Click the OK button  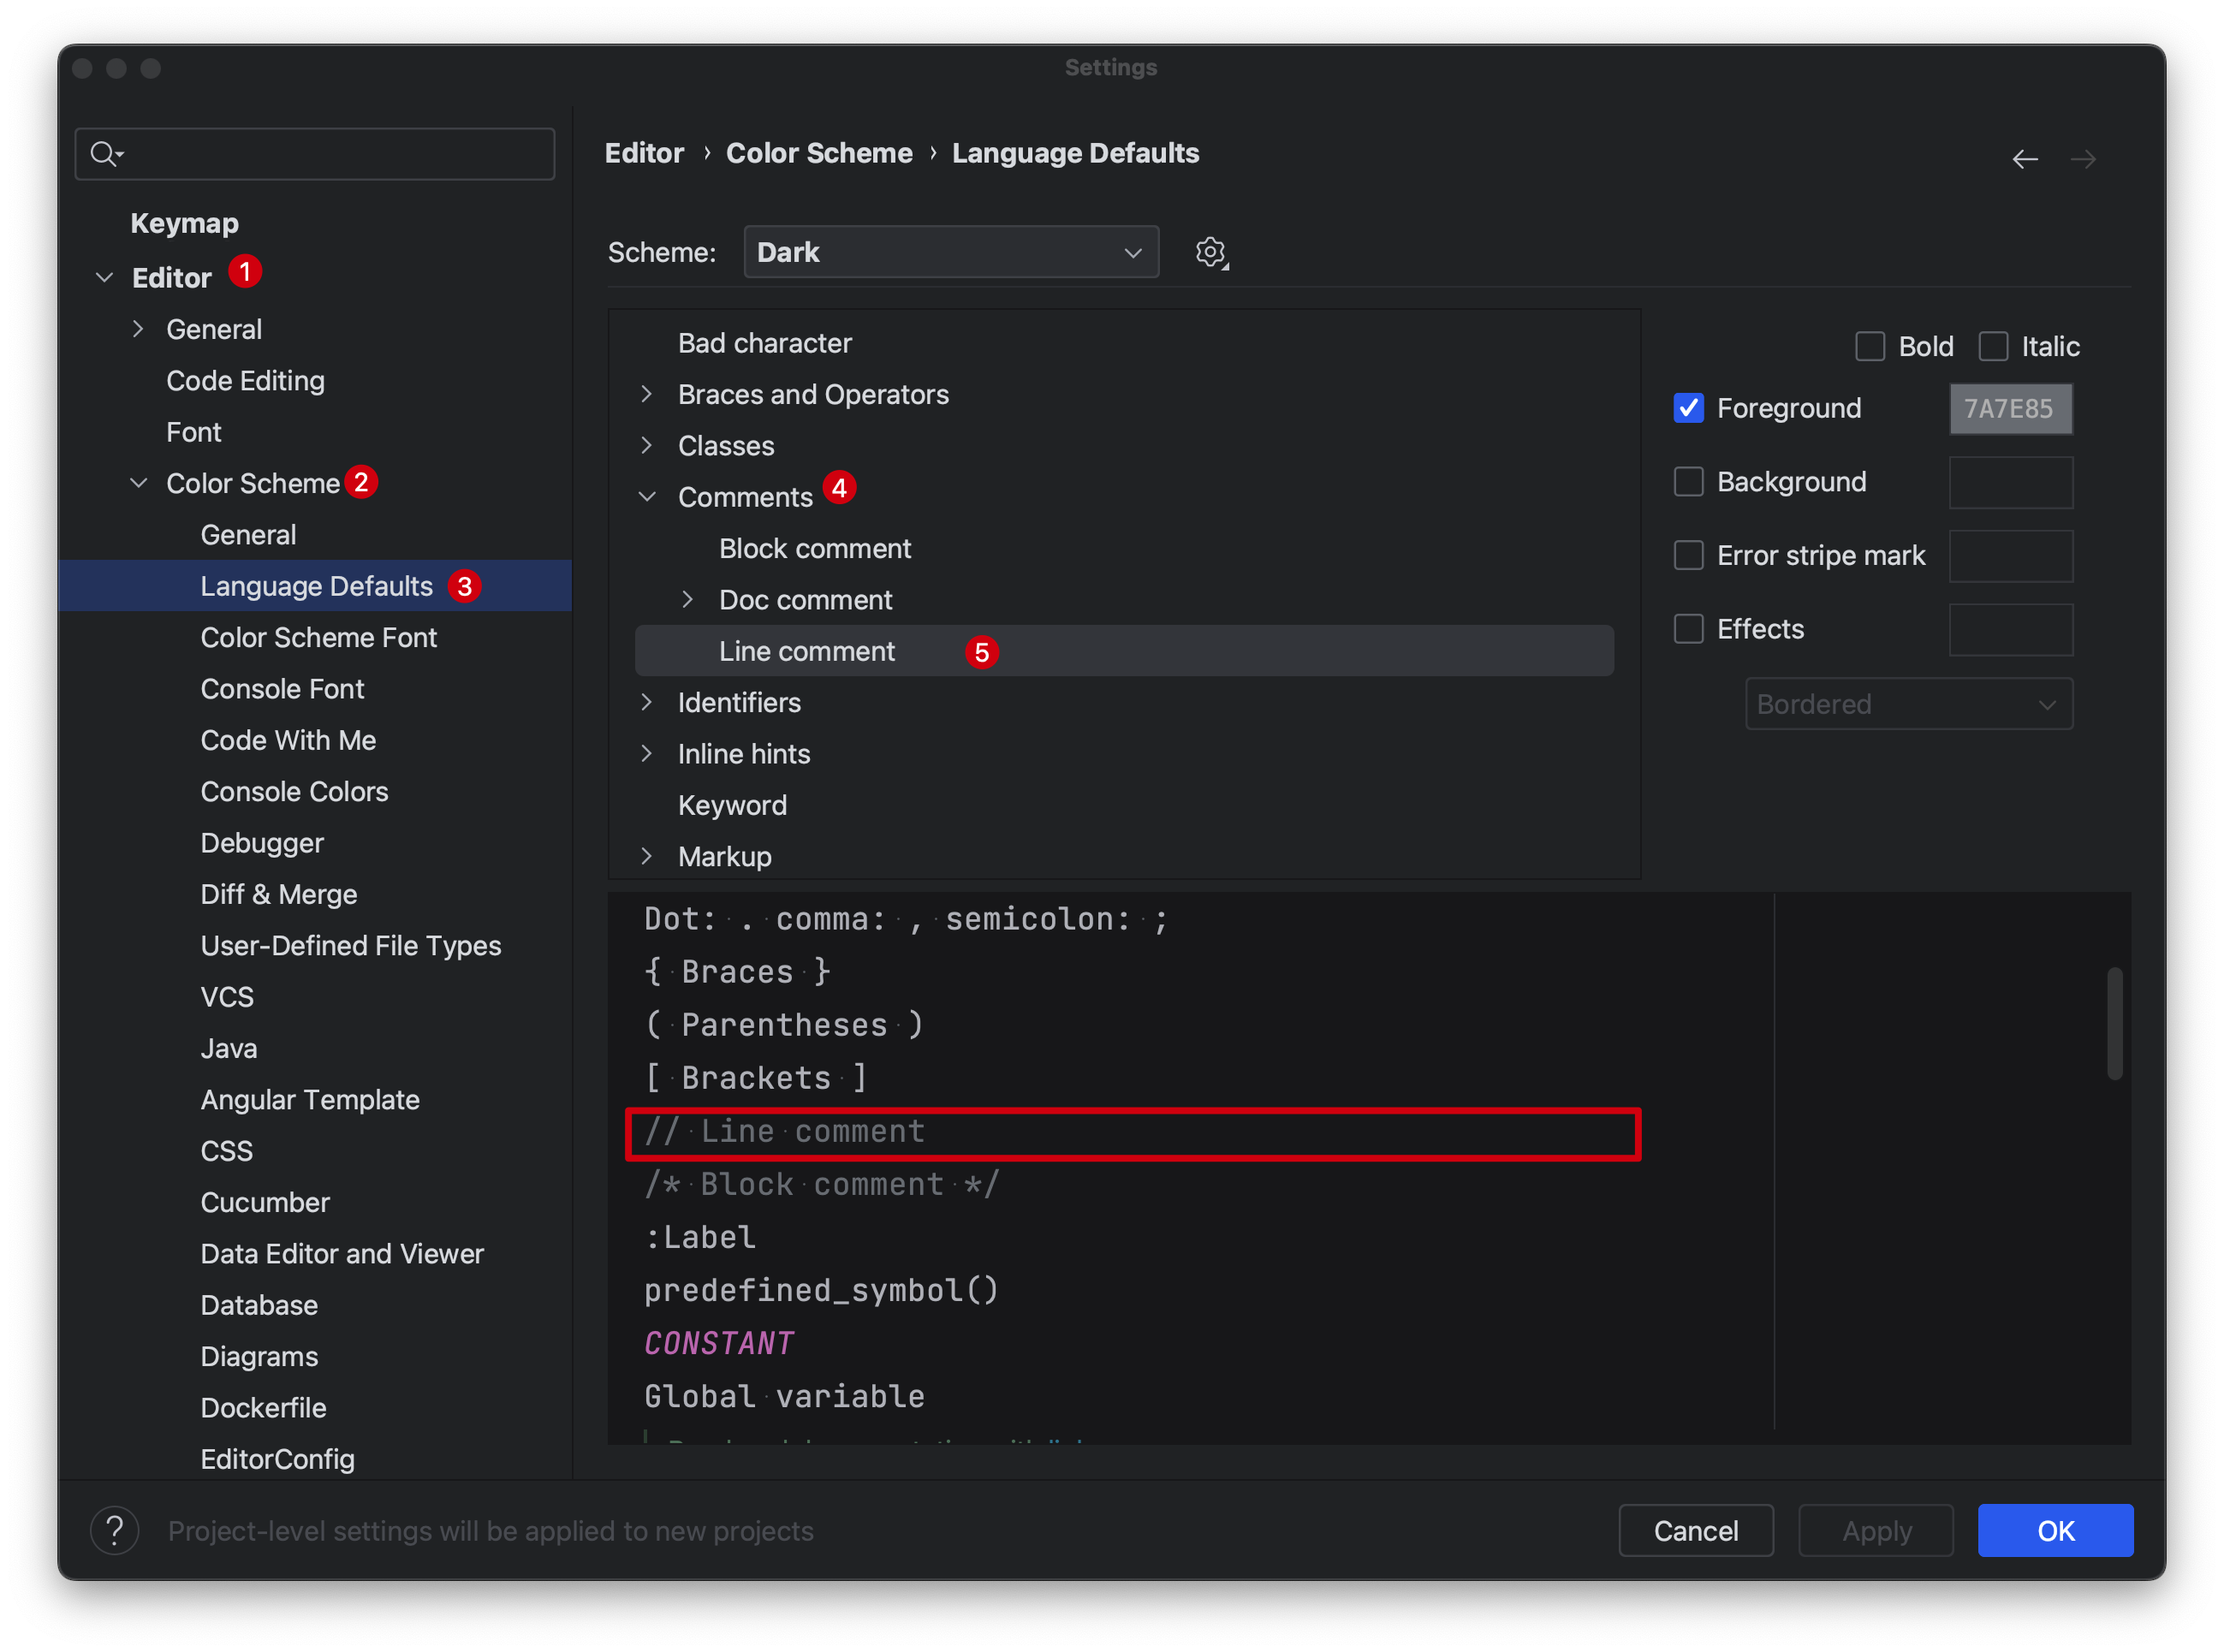2055,1530
